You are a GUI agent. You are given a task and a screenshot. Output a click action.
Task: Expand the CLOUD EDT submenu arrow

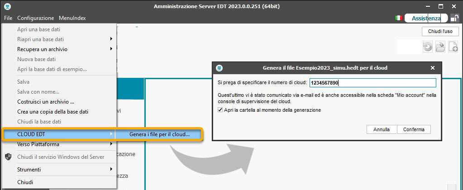[111, 134]
